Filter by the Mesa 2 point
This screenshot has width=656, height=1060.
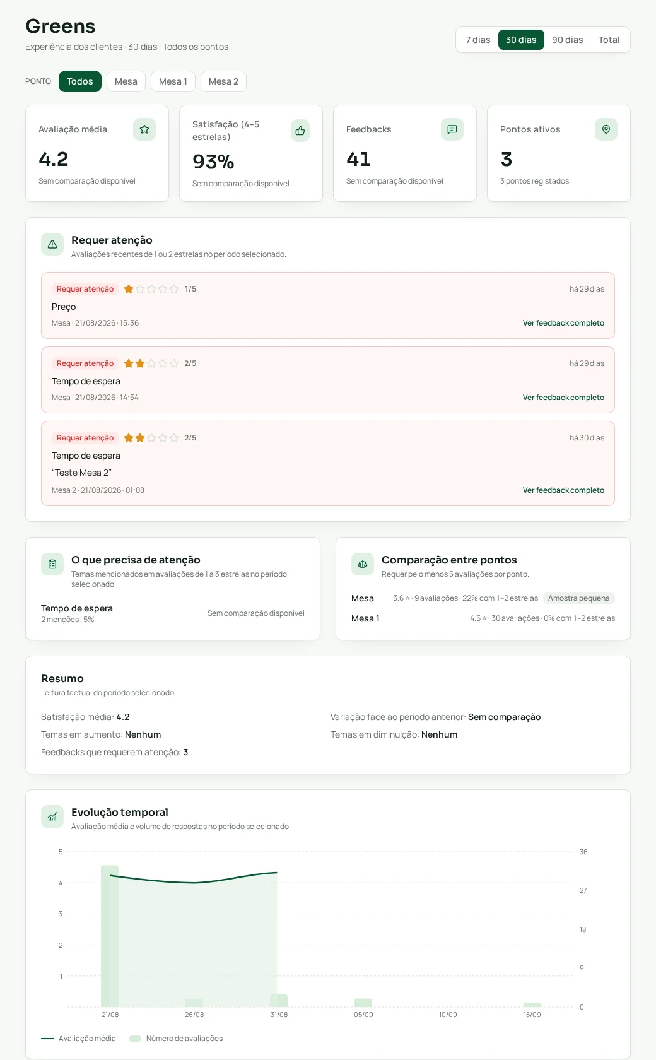click(x=223, y=81)
